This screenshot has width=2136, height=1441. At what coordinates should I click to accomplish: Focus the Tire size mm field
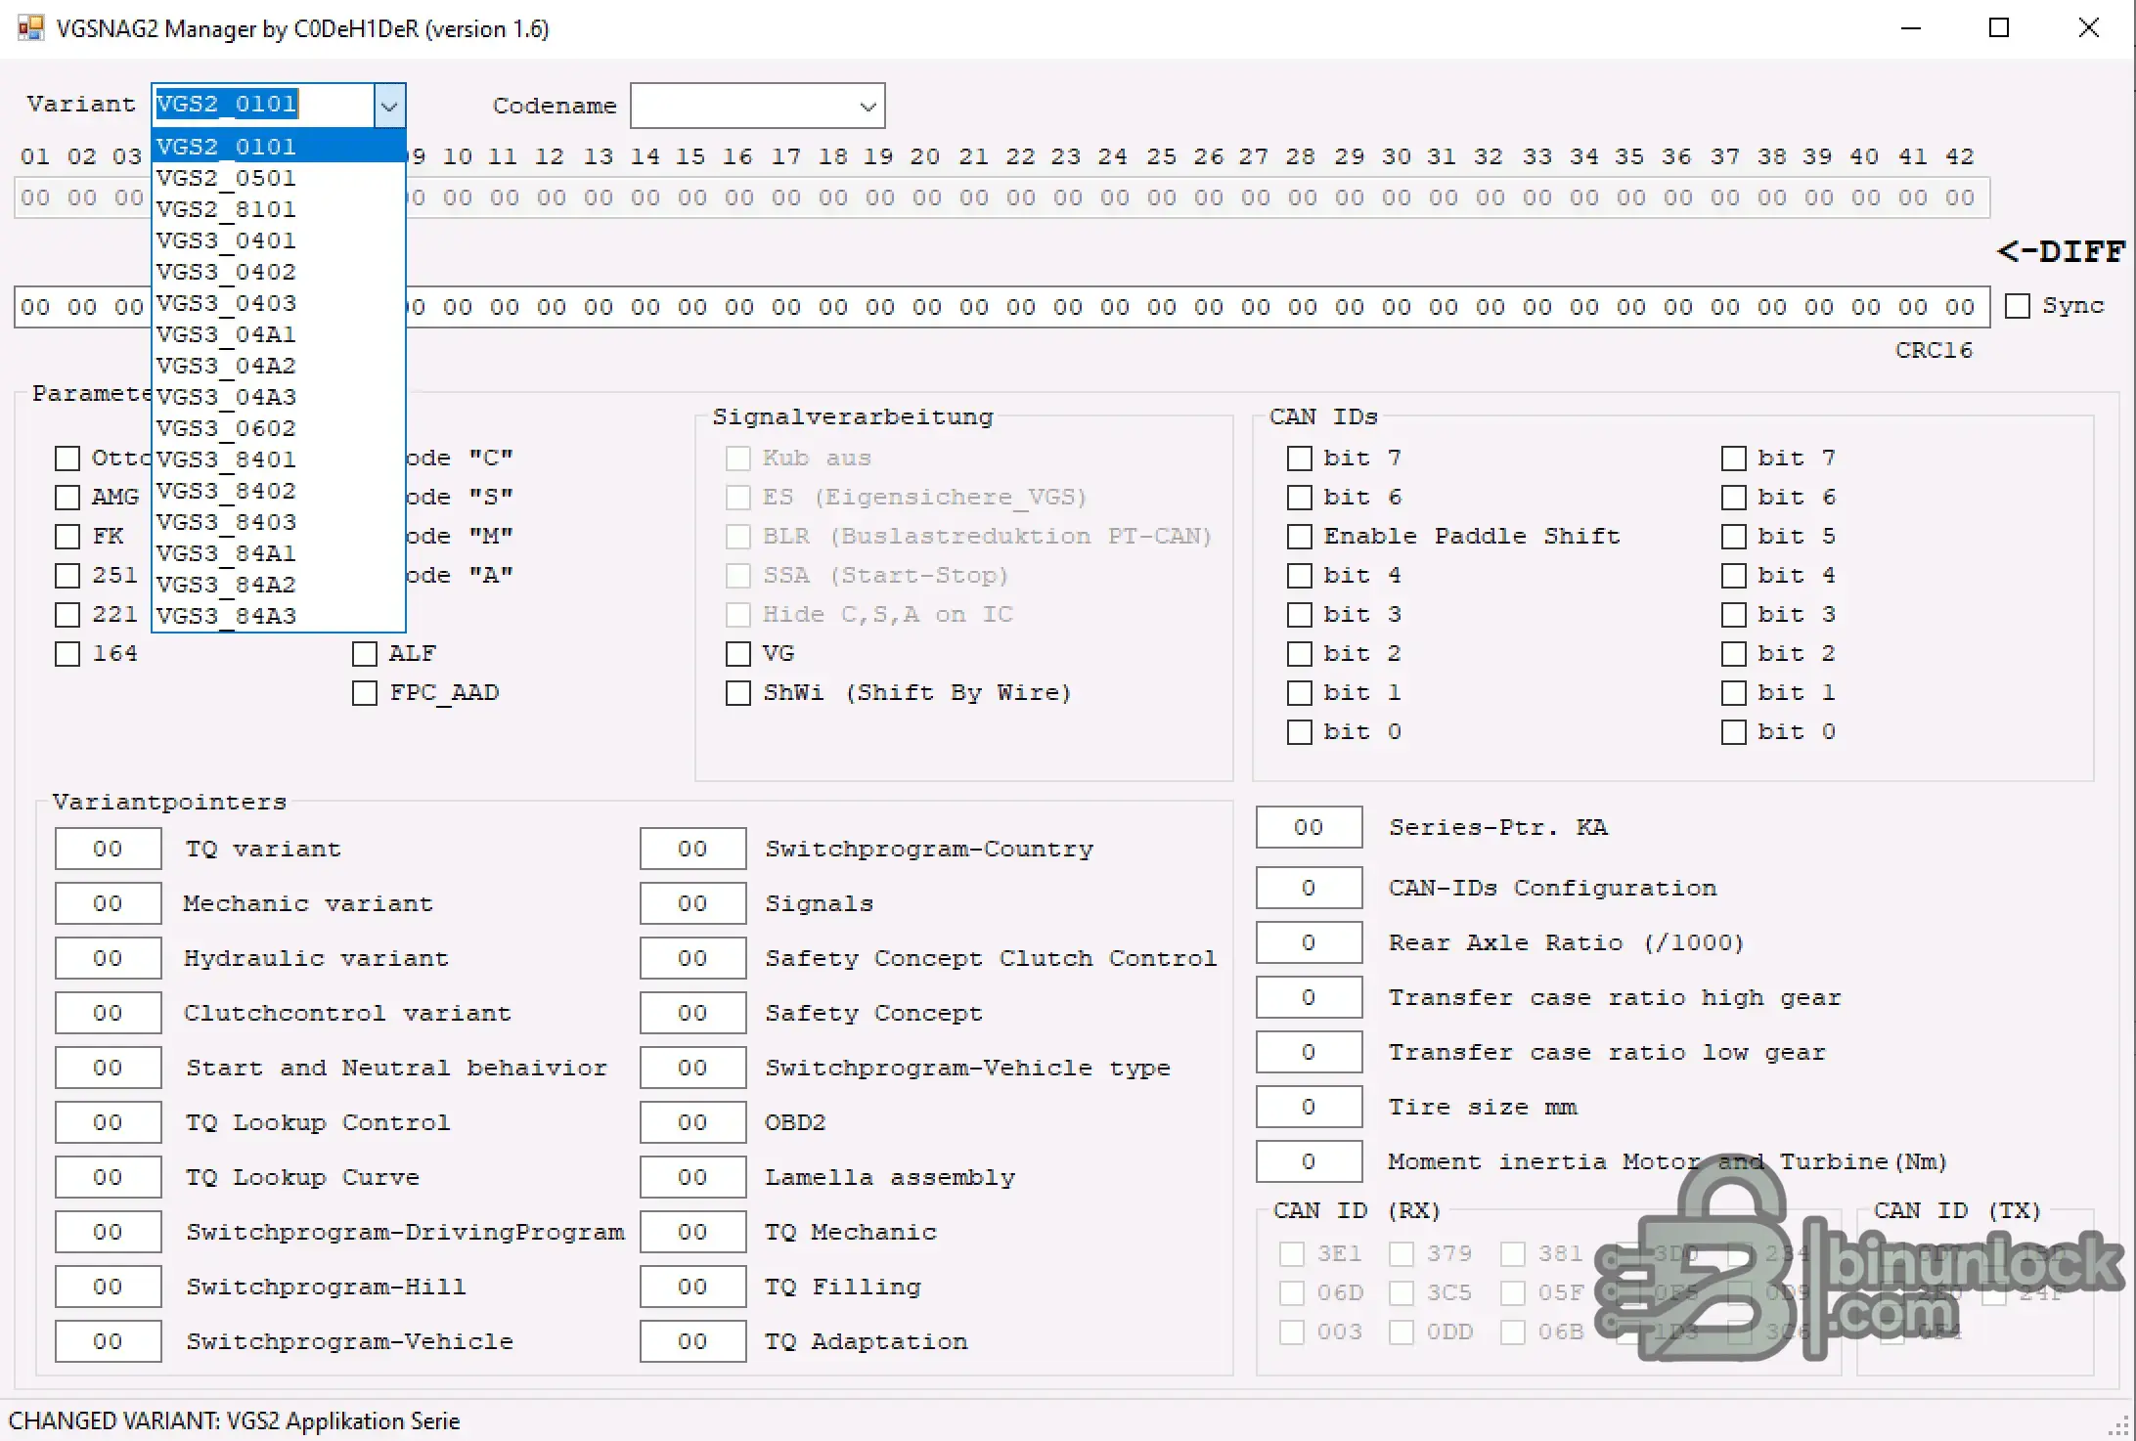(x=1310, y=1107)
